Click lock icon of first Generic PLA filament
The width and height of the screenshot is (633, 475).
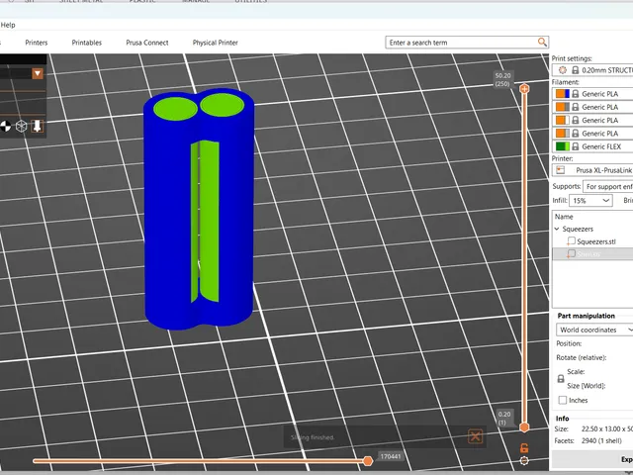pyautogui.click(x=576, y=94)
